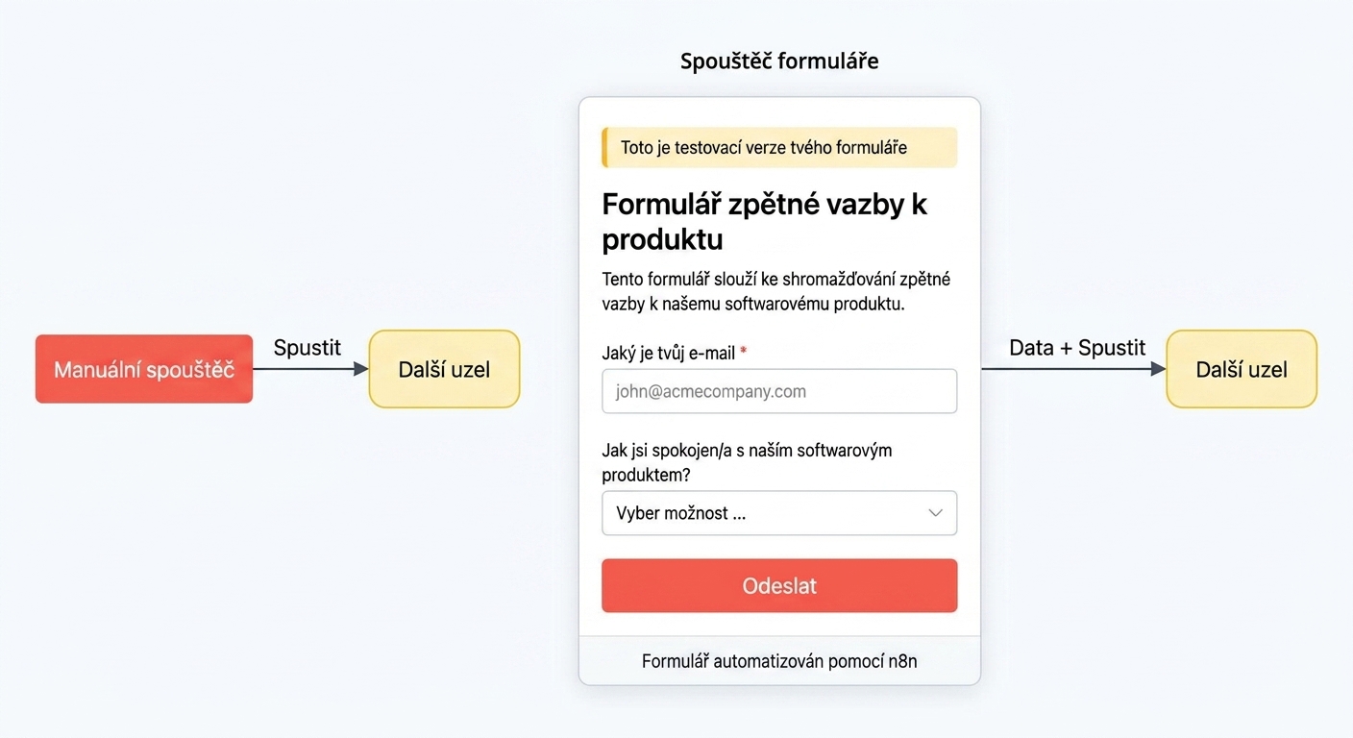Focus the john@acmecompany.com email field
Screen dimensions: 1353x738
click(x=779, y=391)
